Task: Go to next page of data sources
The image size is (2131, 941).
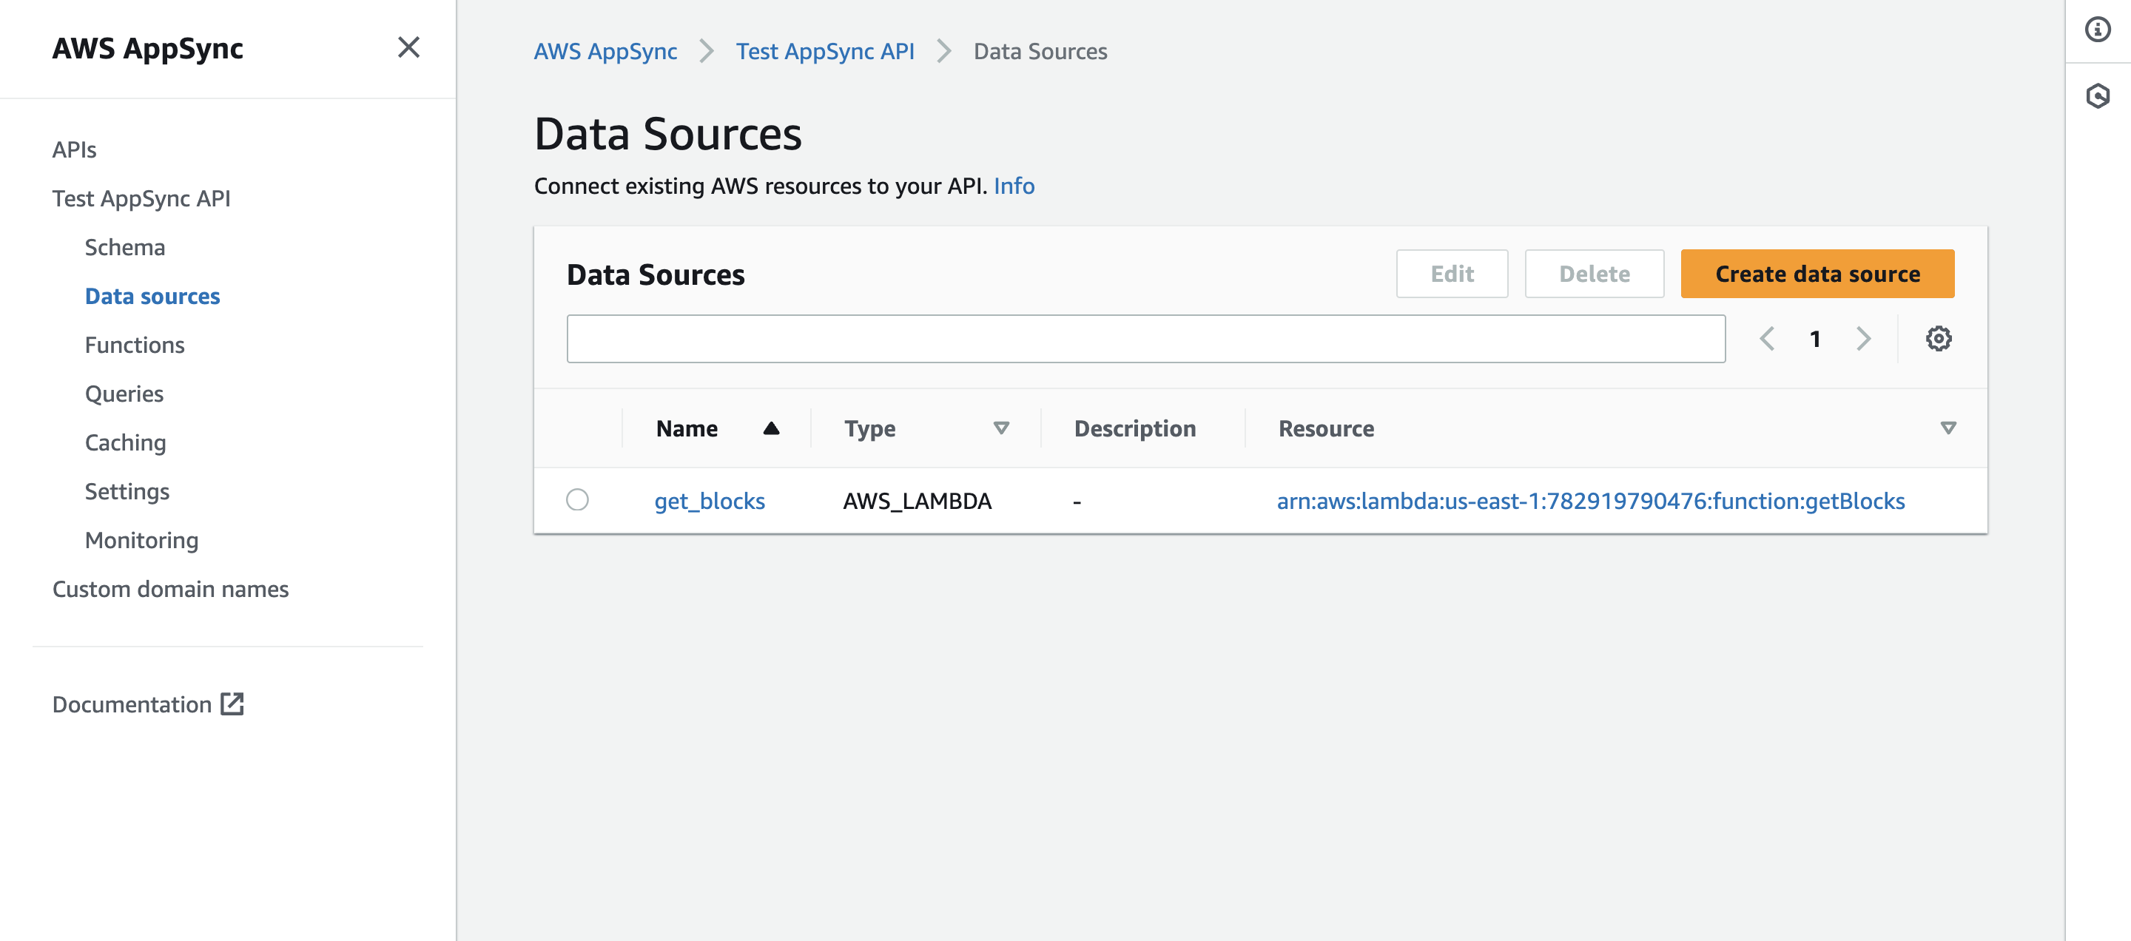Action: [x=1862, y=338]
